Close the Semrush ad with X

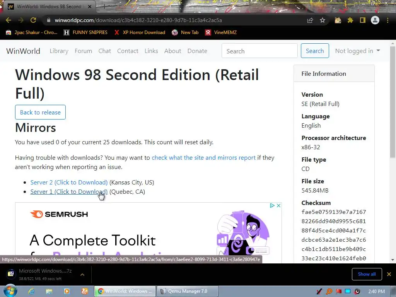(278, 206)
